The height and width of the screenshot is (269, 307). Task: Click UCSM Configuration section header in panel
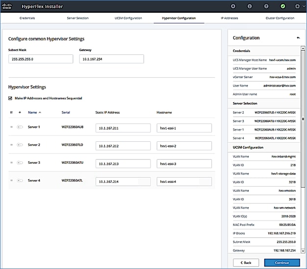(x=248, y=147)
